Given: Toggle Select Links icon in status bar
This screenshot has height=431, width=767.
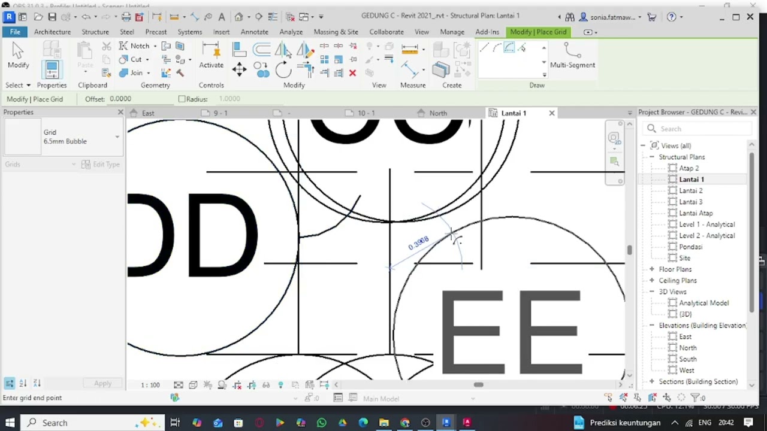Looking at the screenshot, I should (x=608, y=397).
